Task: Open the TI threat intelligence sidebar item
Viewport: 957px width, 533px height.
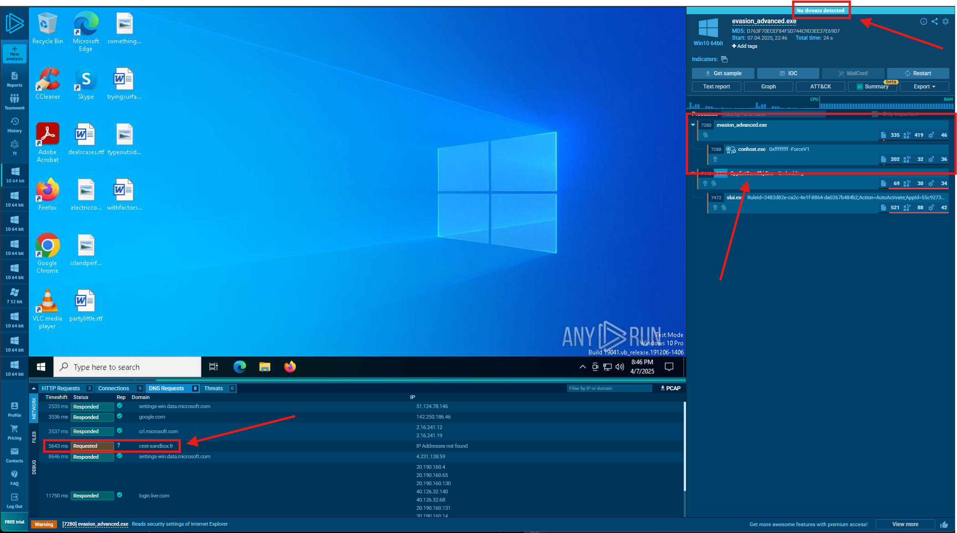Action: [x=15, y=148]
